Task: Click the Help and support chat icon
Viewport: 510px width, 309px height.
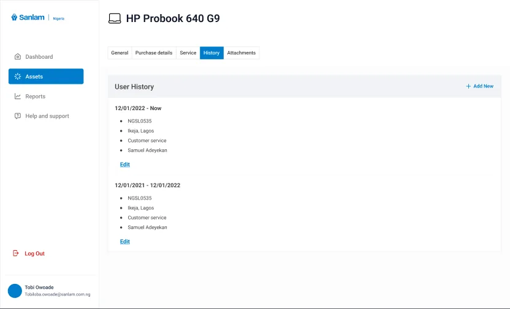Action: pyautogui.click(x=18, y=116)
